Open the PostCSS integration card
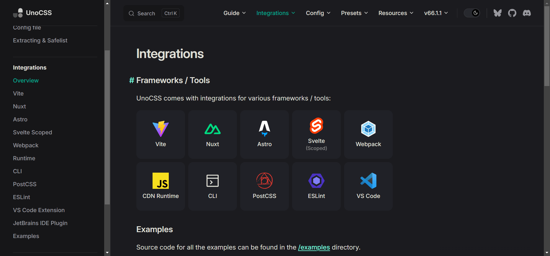Image resolution: width=550 pixels, height=256 pixels. coord(264,186)
